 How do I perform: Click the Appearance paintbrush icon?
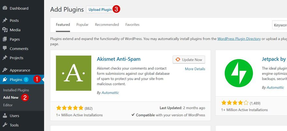click(5, 70)
